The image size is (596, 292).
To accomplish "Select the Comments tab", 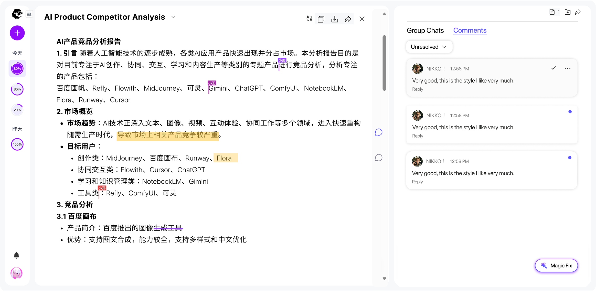I will click(470, 30).
